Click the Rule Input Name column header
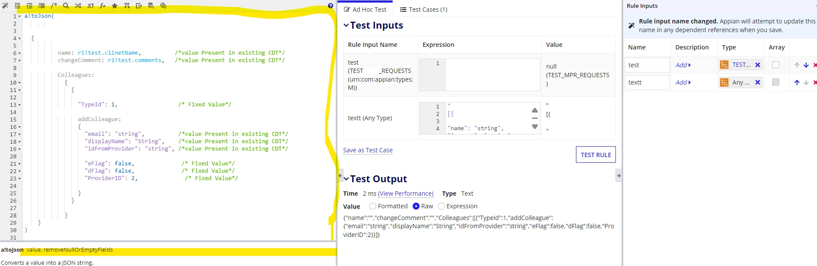 (x=373, y=45)
